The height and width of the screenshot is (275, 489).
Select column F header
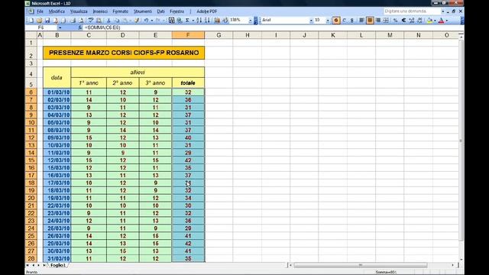188,35
